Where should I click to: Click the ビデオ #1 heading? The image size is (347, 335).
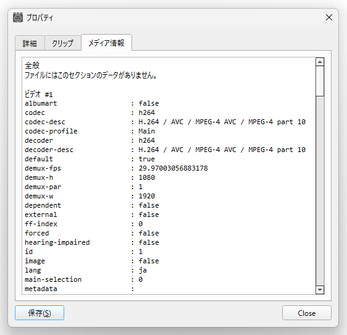point(39,95)
